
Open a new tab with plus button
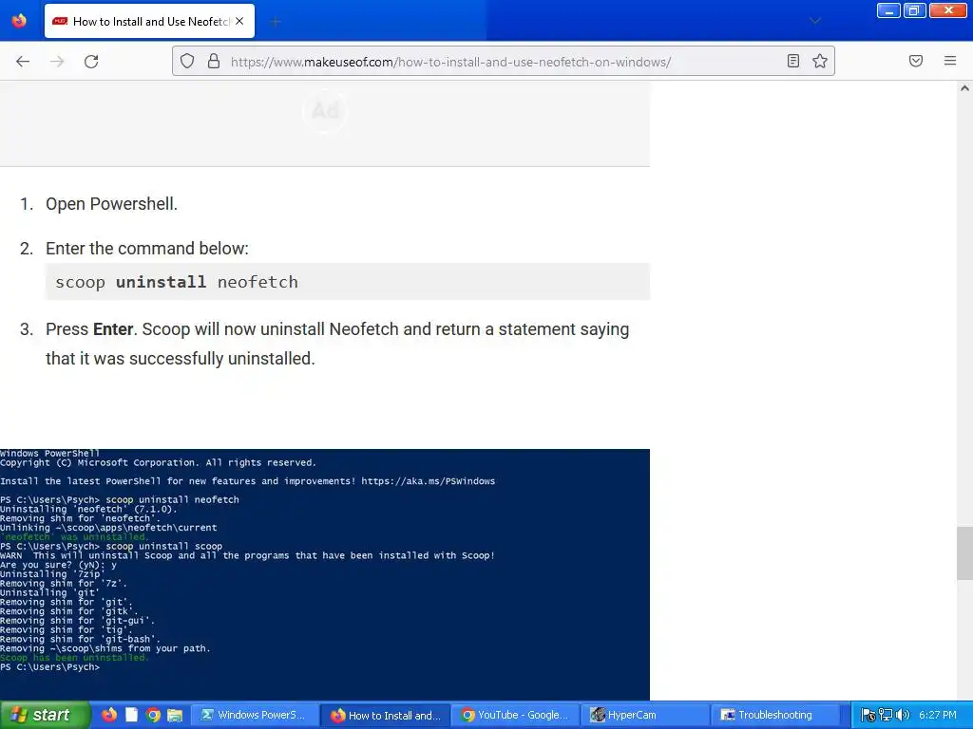tap(276, 22)
